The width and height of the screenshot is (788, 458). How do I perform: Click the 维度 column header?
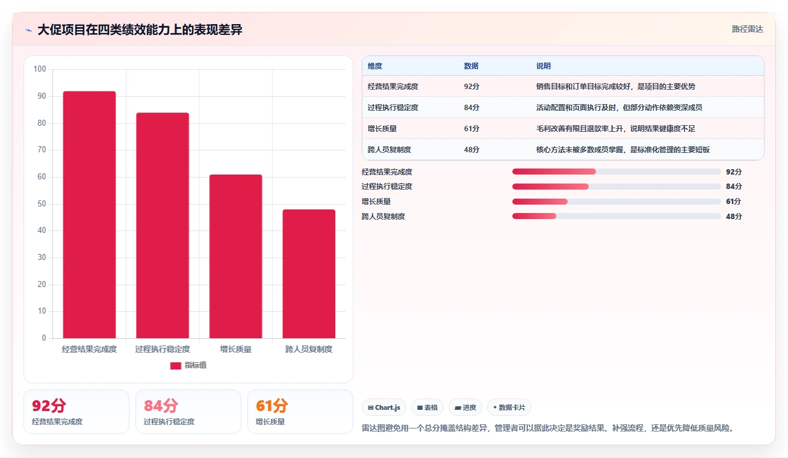tap(375, 66)
